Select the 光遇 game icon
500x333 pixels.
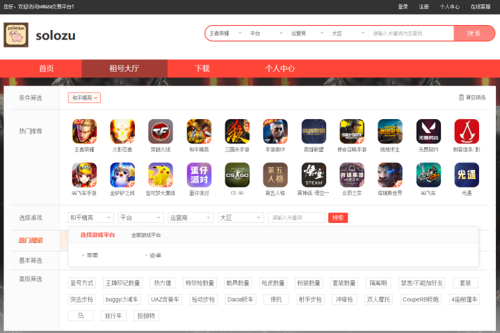tap(467, 175)
